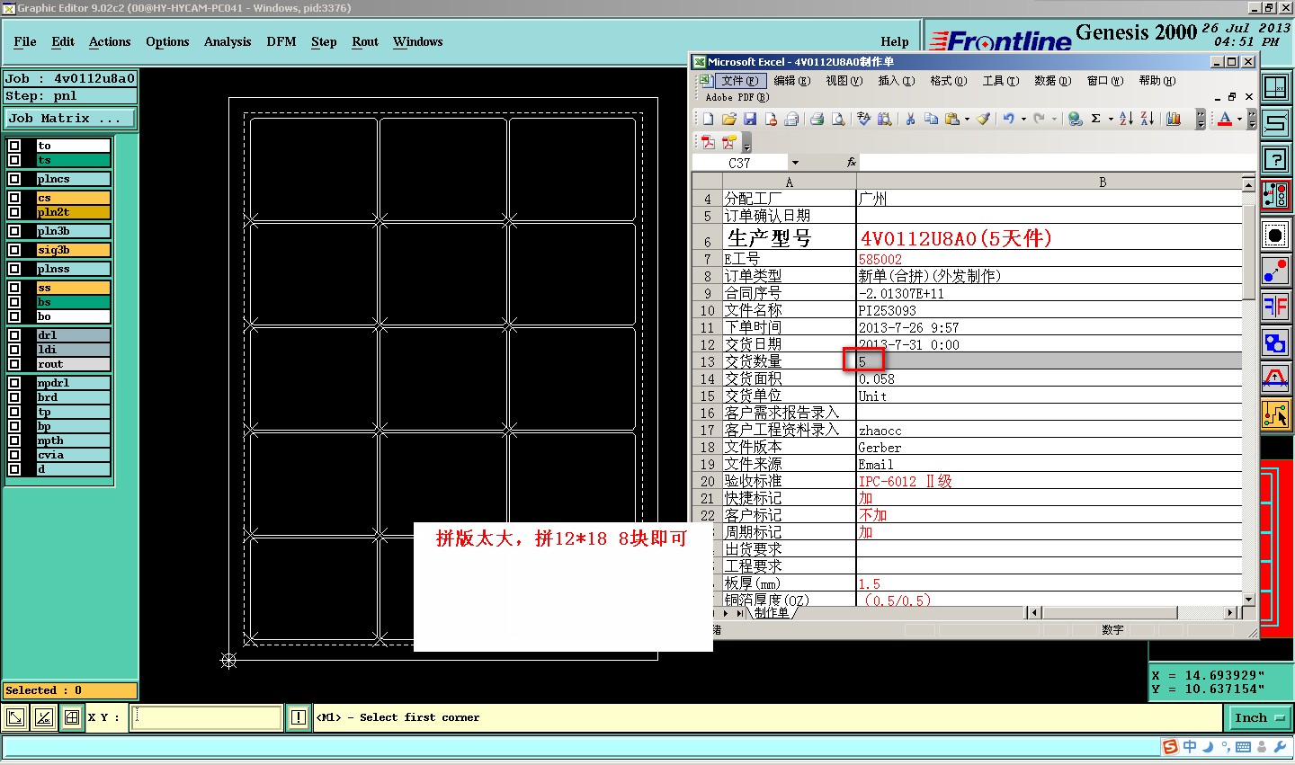Click the Print icon in Excel toolbar
Image resolution: width=1295 pixels, height=765 pixels.
817,119
